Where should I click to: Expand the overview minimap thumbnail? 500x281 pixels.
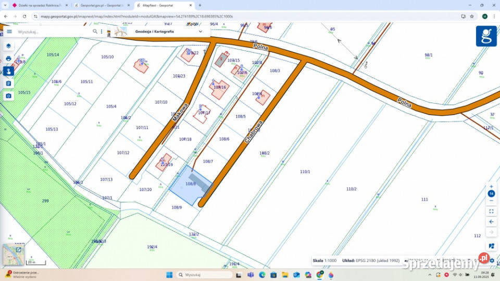(18, 249)
